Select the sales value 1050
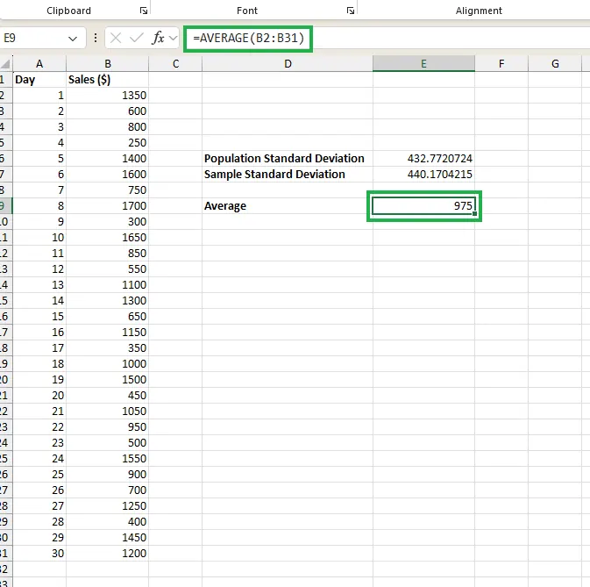 108,412
